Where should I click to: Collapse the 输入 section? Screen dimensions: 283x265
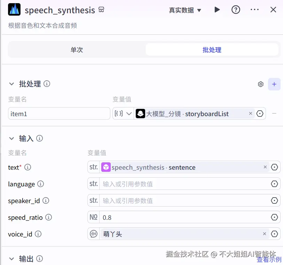pos(11,138)
